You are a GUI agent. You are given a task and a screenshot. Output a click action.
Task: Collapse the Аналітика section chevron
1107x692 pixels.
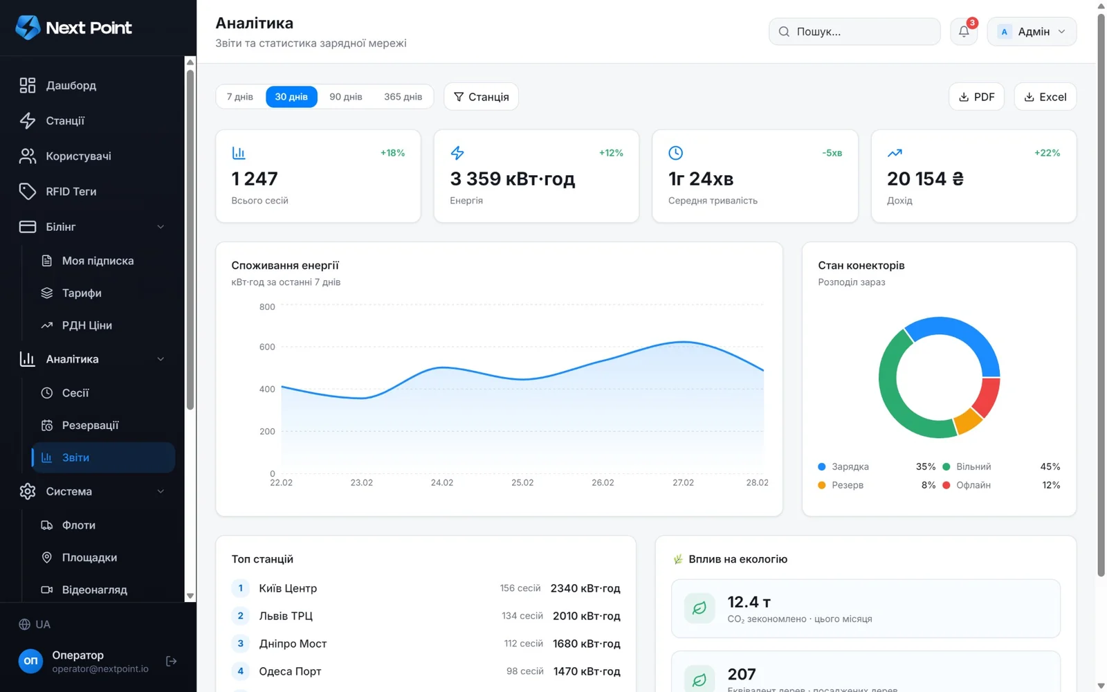(161, 359)
